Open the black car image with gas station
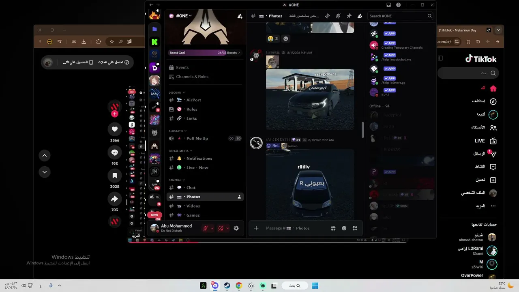519x292 pixels. 310,99
